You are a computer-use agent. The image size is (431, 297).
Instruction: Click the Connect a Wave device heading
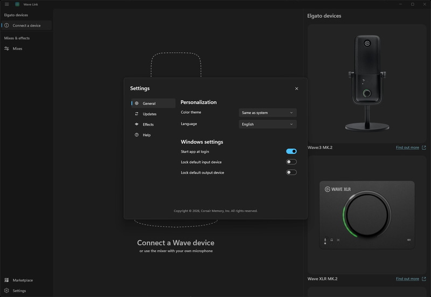tap(176, 243)
